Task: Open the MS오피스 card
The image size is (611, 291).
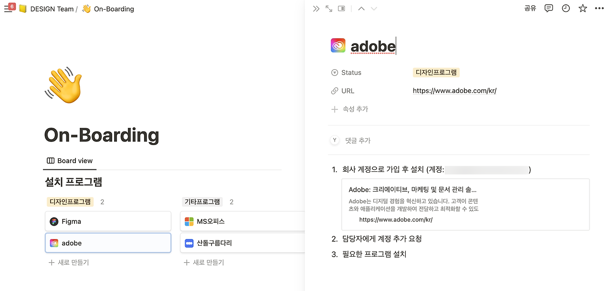Action: tap(242, 221)
